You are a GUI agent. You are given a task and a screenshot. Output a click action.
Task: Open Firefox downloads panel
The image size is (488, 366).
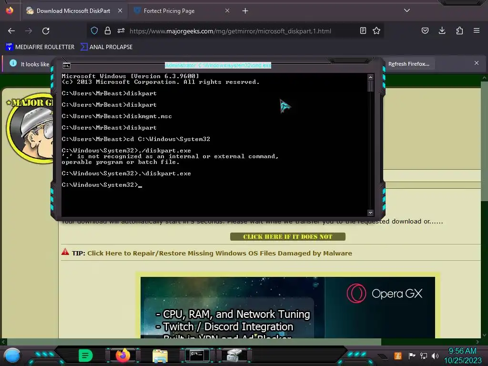[442, 30]
